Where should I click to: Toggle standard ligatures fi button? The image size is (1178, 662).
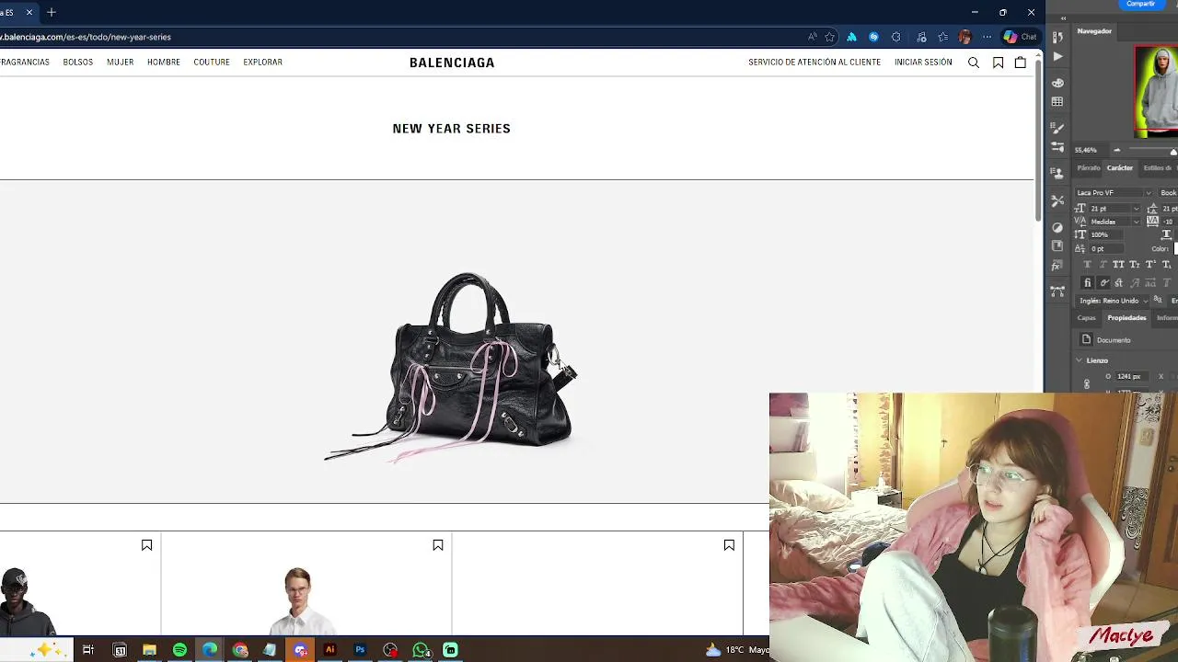(1087, 283)
